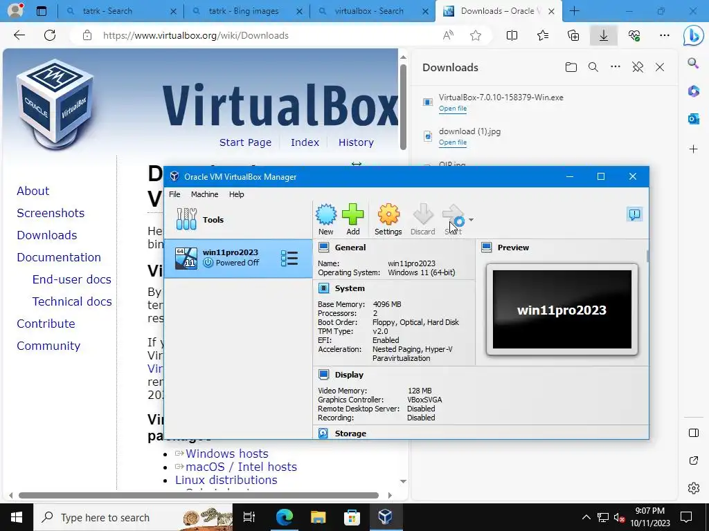Click the Storage section header

coord(350,434)
